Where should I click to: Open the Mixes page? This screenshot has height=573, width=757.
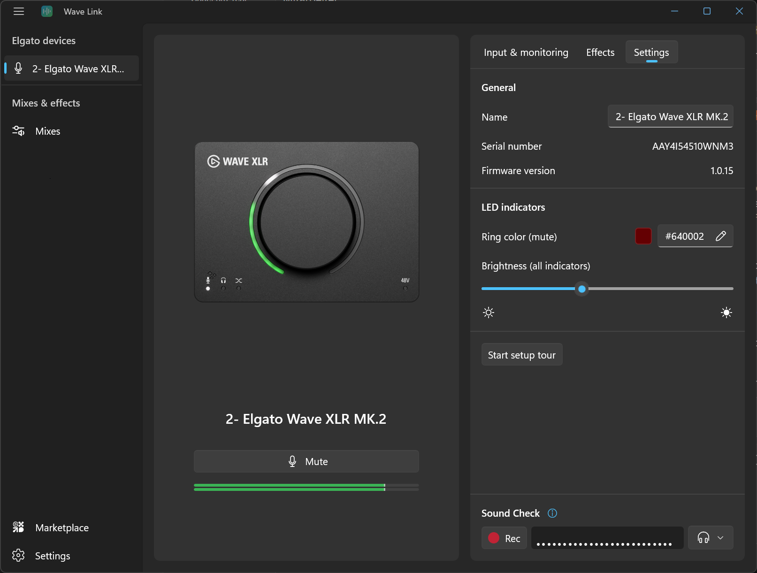[x=71, y=131]
